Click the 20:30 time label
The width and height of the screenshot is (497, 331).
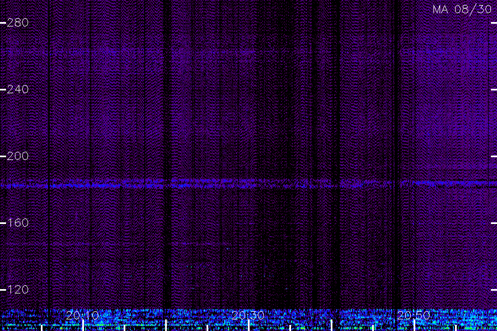tap(248, 316)
